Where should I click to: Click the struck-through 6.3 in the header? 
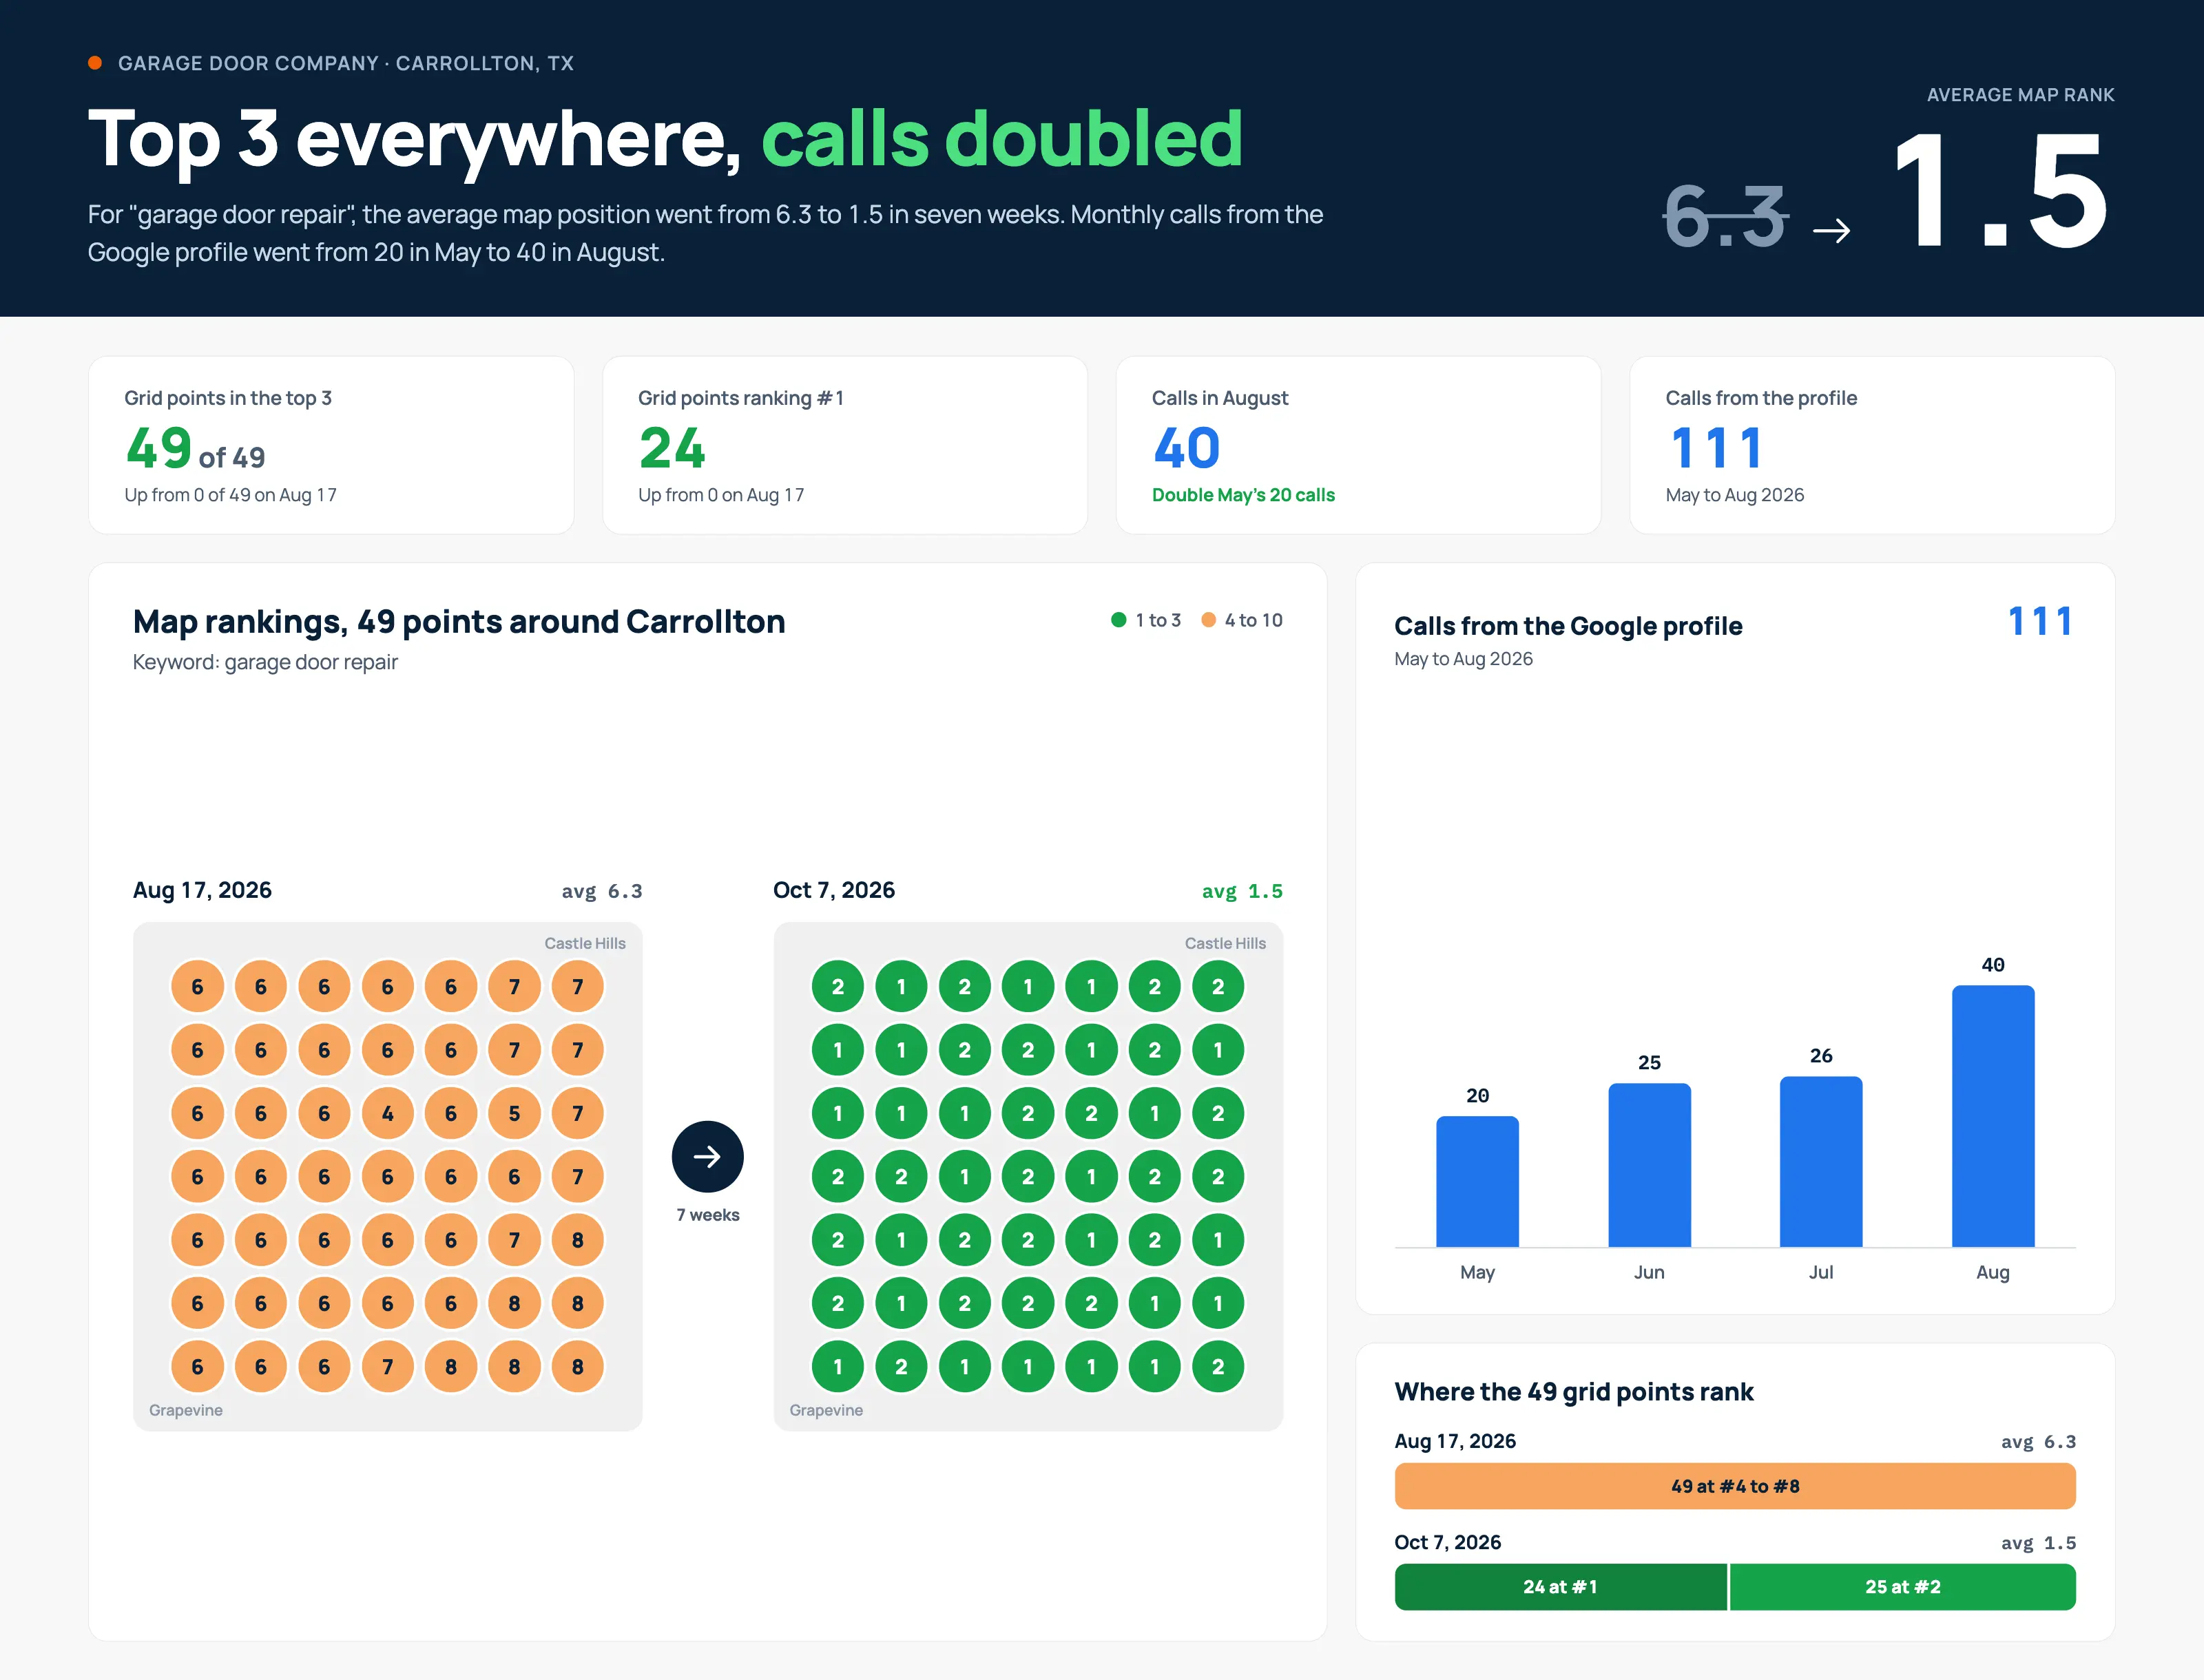1725,216
